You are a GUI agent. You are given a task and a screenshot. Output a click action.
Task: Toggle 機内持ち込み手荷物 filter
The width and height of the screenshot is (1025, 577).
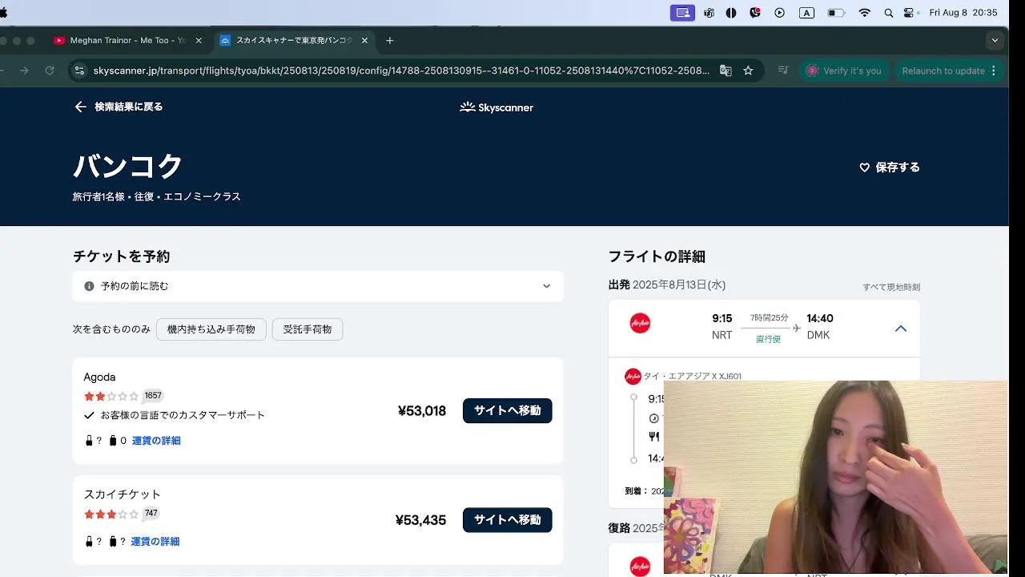211,329
